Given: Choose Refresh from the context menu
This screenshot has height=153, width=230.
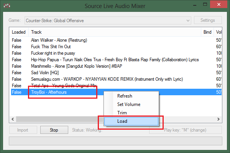Looking at the screenshot, I should [x=131, y=96].
